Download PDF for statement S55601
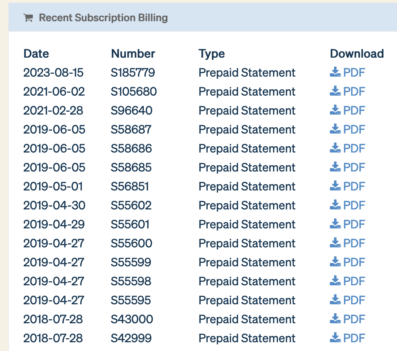This screenshot has height=351, width=397. point(354,224)
